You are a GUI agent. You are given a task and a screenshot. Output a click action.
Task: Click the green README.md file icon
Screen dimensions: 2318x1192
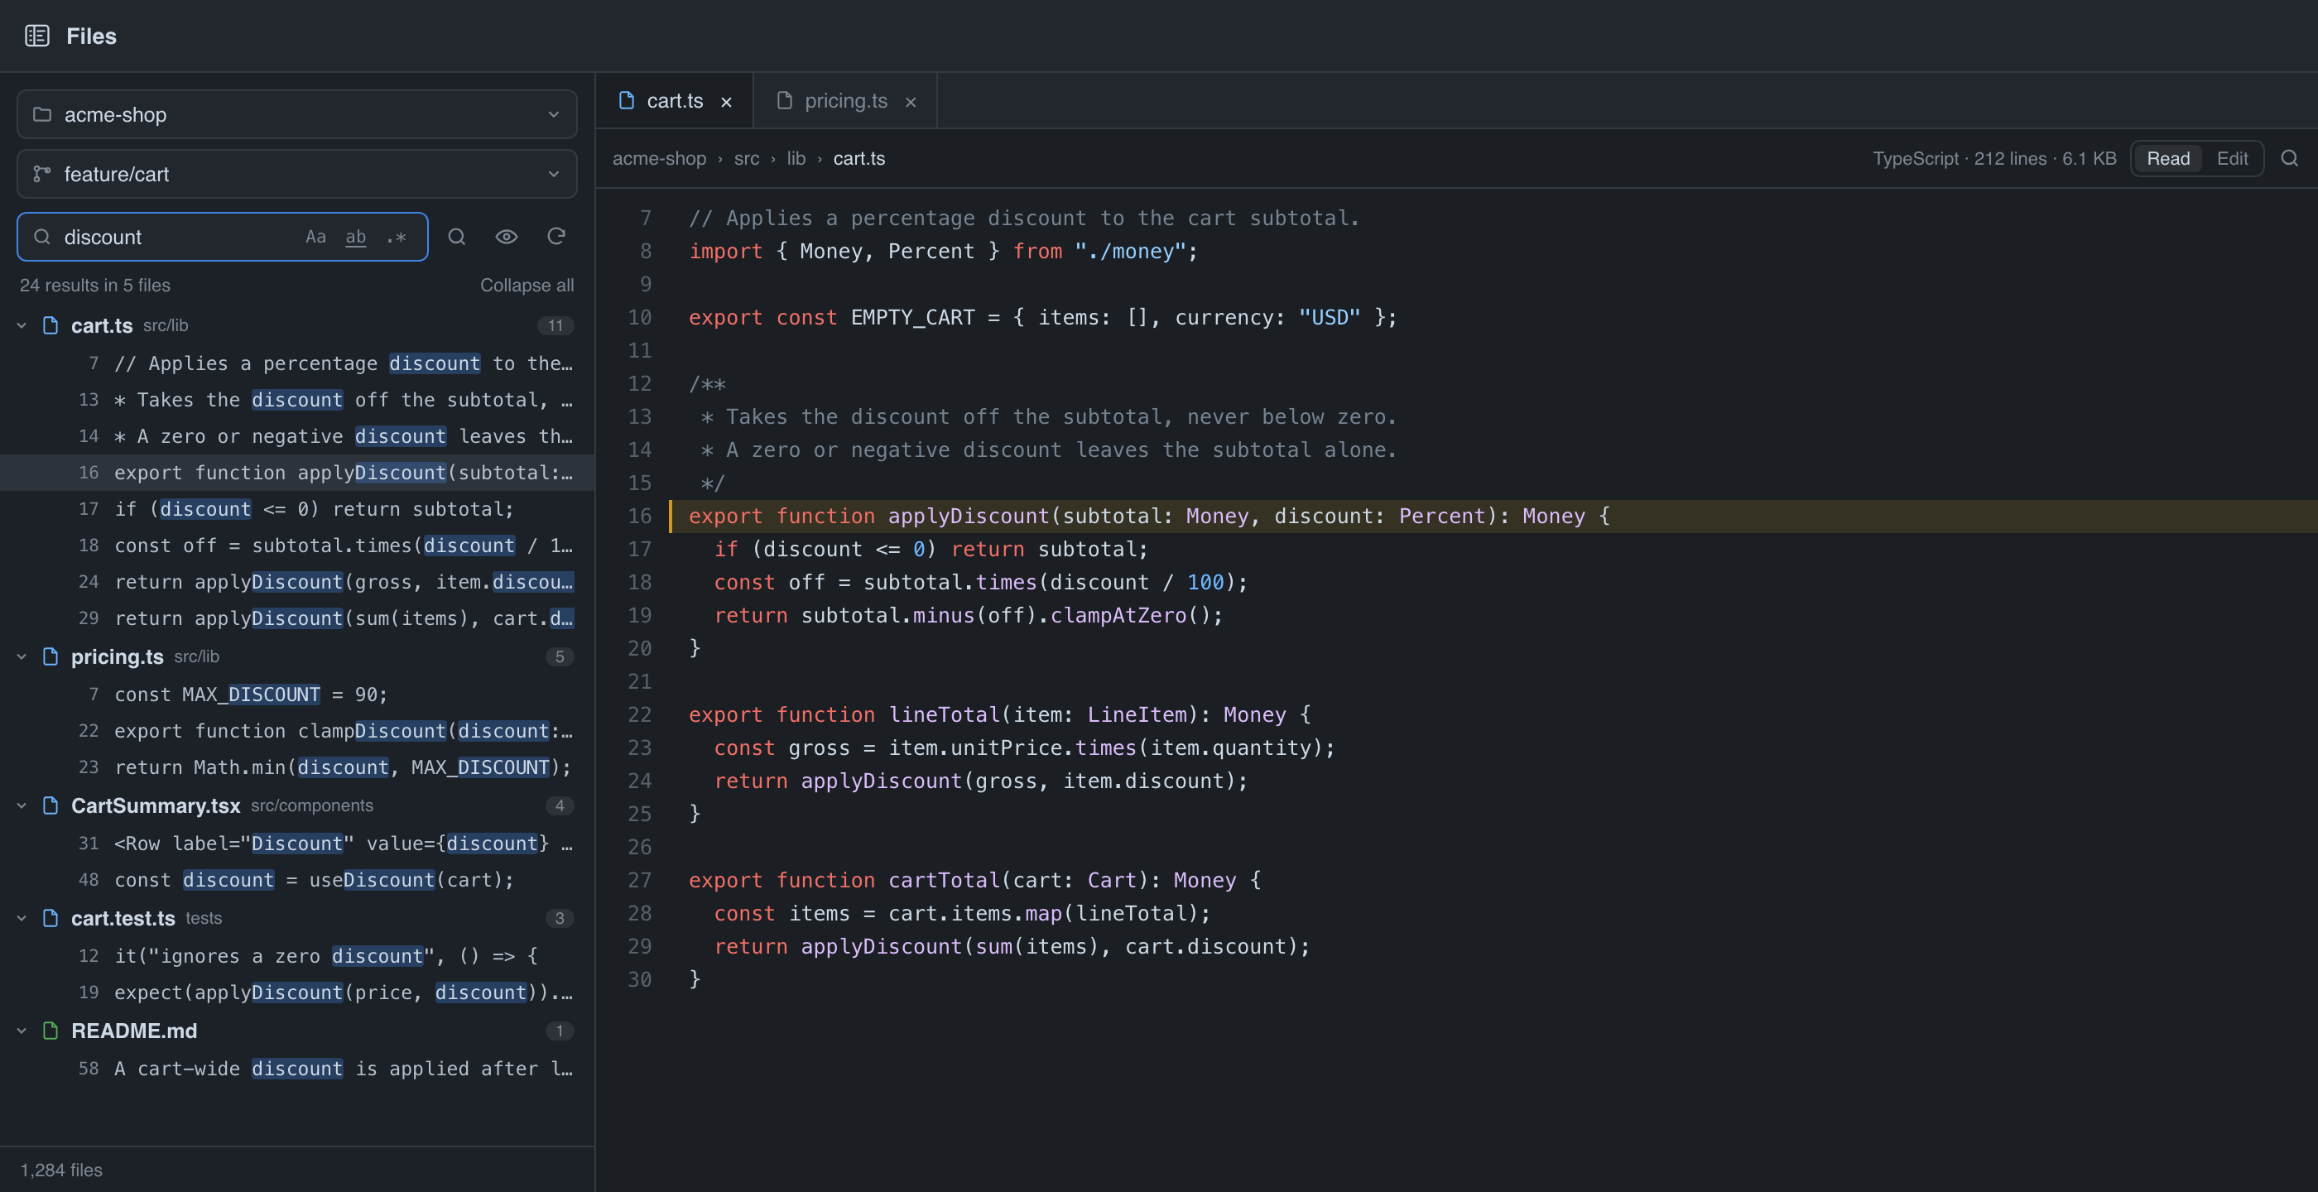[x=50, y=1030]
